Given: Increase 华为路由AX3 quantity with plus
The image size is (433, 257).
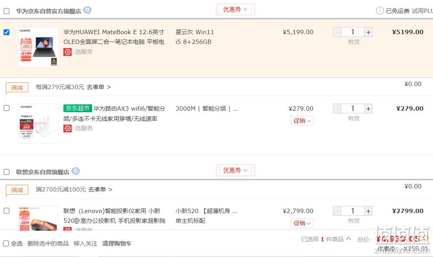Looking at the screenshot, I should pyautogui.click(x=368, y=109).
